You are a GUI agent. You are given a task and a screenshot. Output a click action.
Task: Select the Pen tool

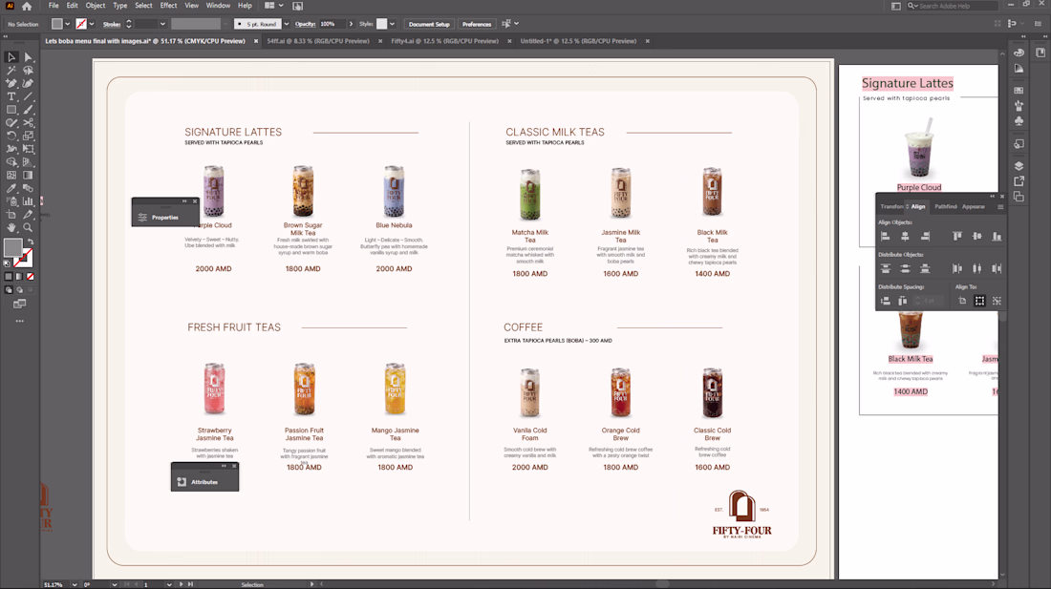click(x=11, y=84)
